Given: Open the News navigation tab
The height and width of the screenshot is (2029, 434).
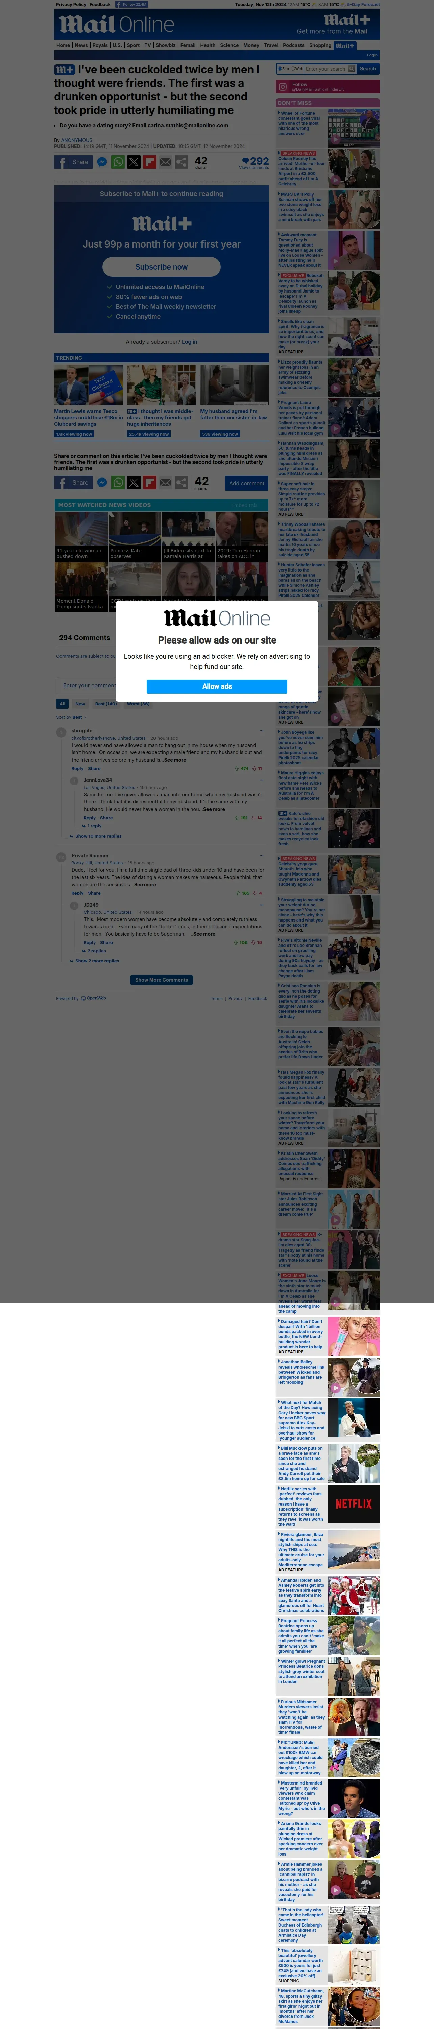Looking at the screenshot, I should [81, 45].
